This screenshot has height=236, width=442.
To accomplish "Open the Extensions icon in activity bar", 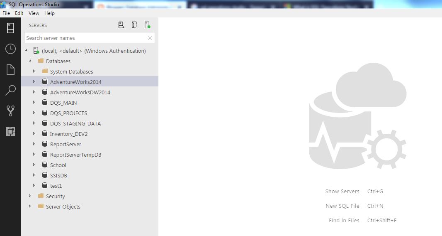I will pyautogui.click(x=10, y=131).
